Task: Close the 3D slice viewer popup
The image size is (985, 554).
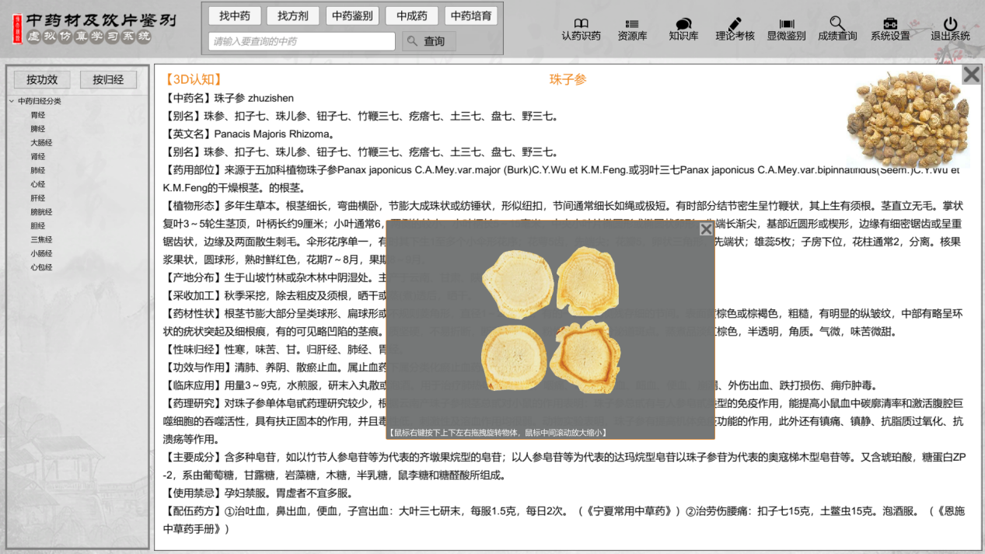Action: [x=706, y=229]
